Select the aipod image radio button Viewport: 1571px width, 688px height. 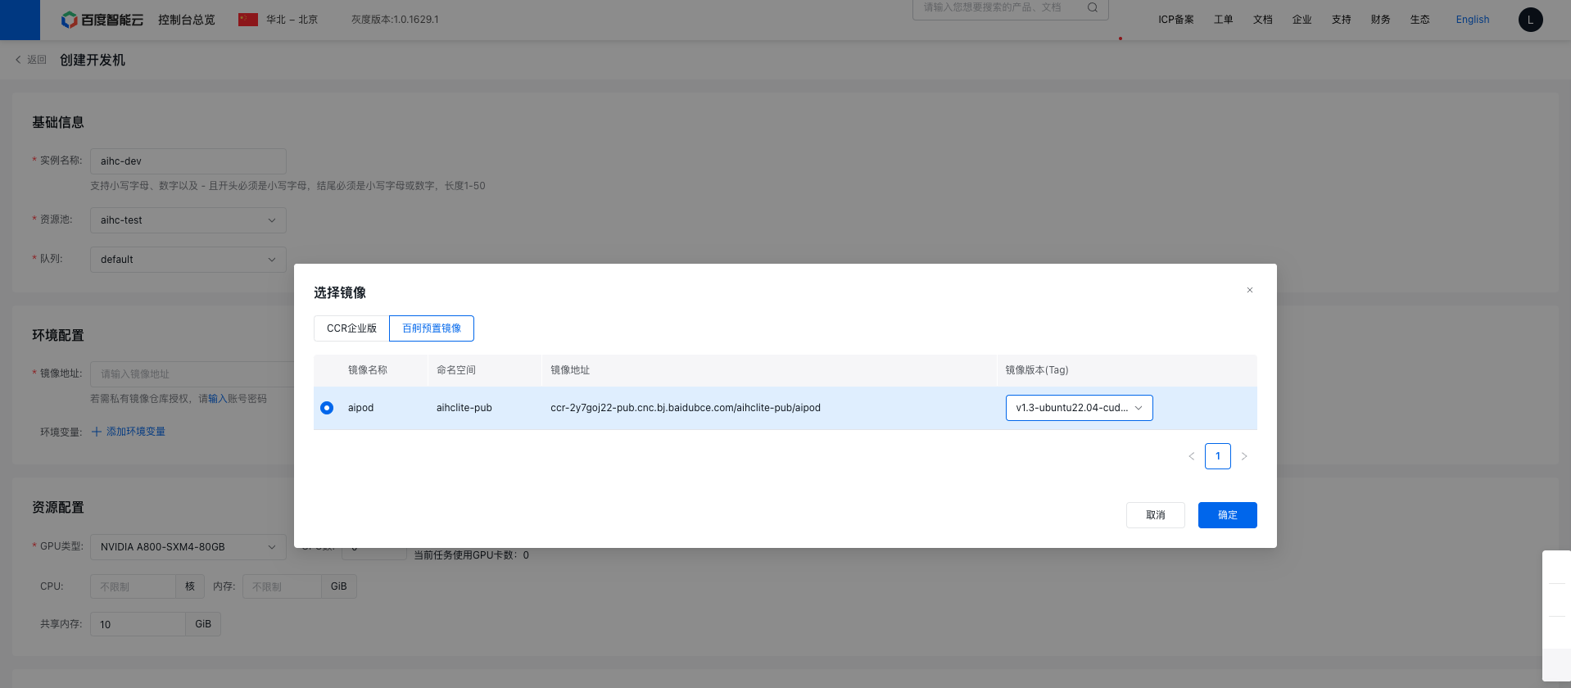(327, 408)
